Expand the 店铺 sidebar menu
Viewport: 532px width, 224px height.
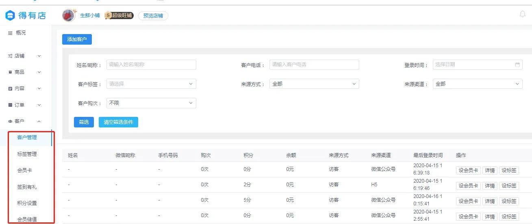[x=26, y=56]
